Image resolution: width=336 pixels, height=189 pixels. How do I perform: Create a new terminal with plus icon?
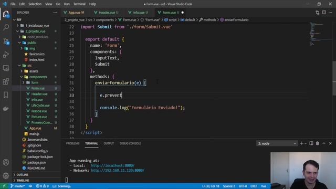[x=301, y=143]
